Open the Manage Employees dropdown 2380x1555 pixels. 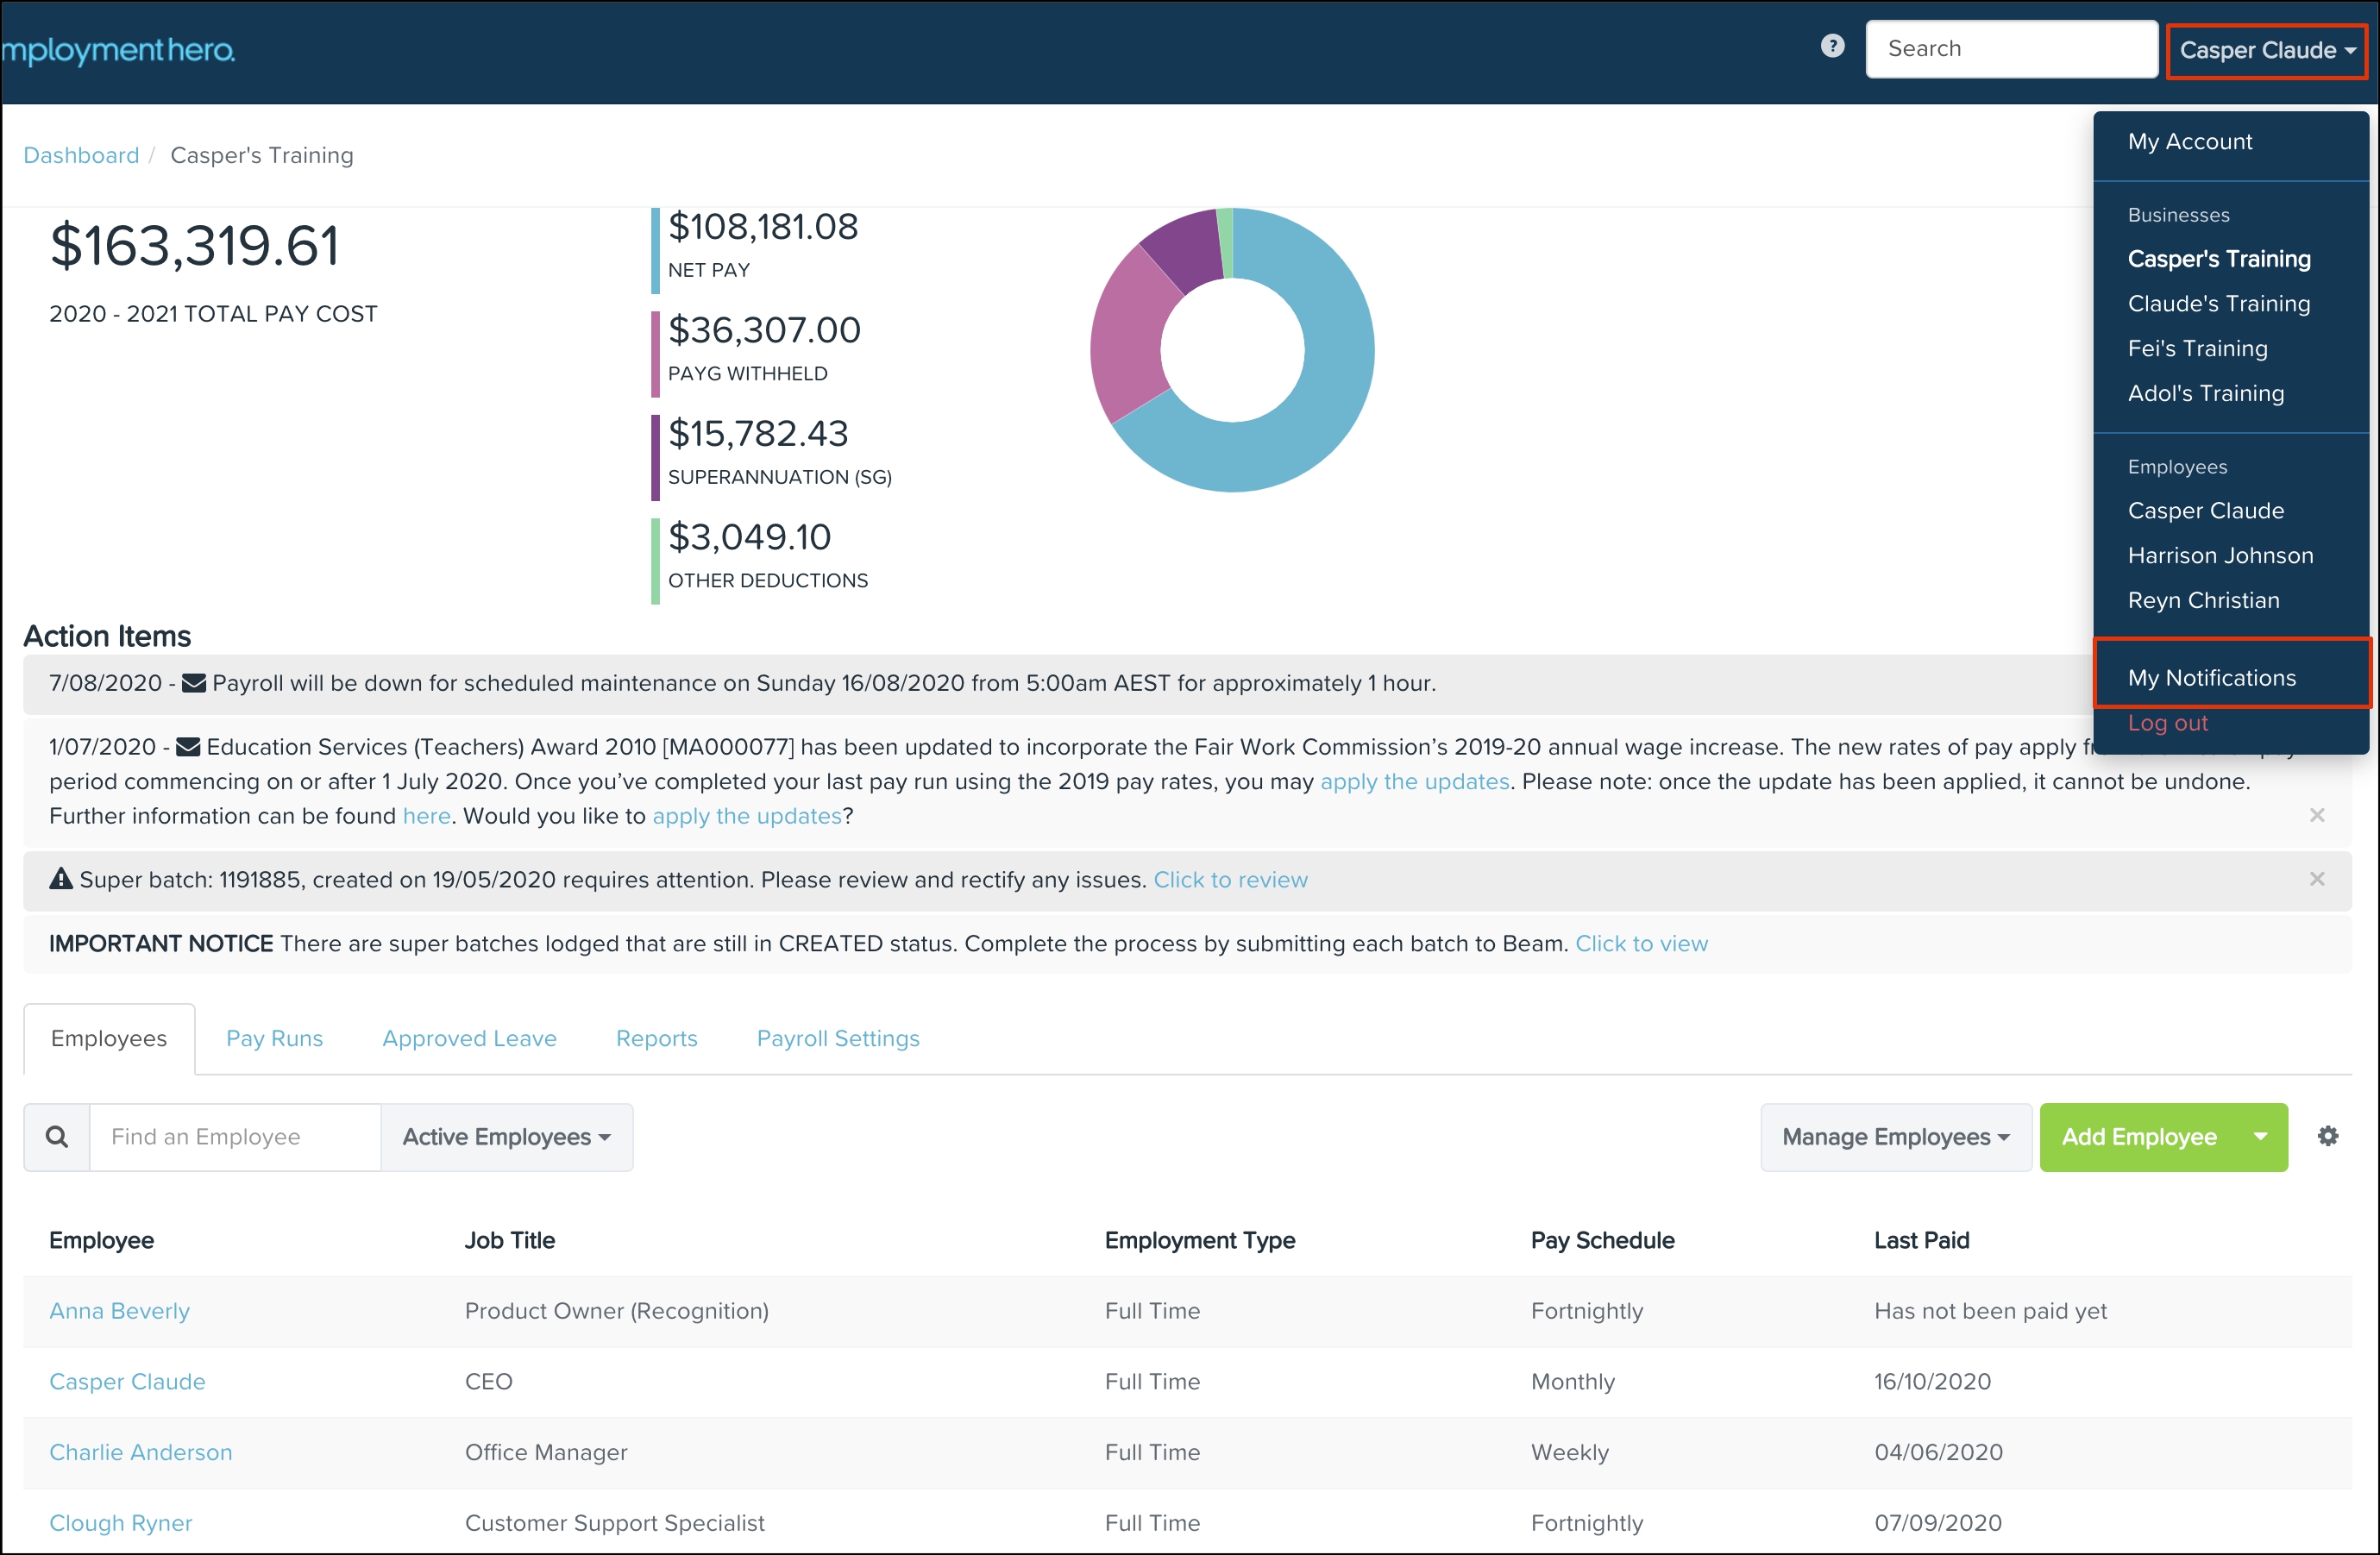1895,1137
